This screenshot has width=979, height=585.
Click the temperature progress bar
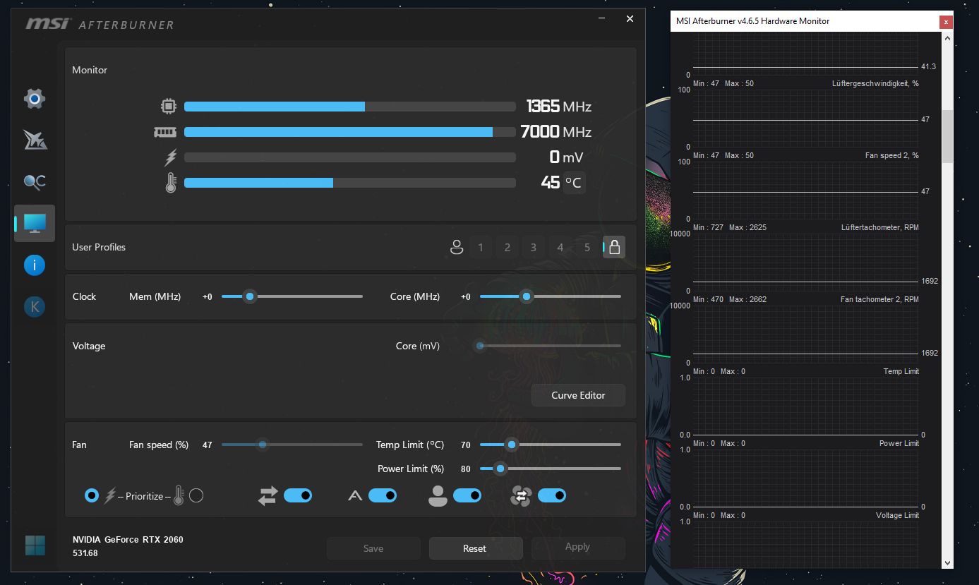coord(350,183)
